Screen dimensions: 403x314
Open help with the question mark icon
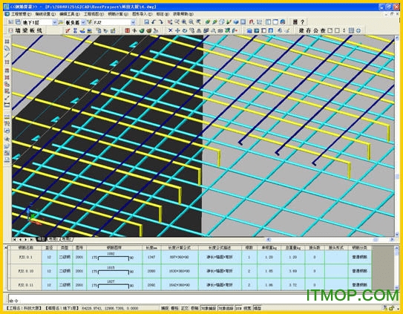coord(303,22)
